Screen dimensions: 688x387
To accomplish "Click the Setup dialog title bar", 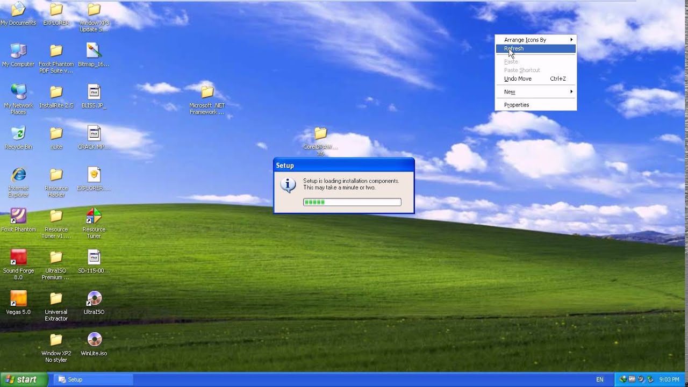I will click(x=344, y=166).
